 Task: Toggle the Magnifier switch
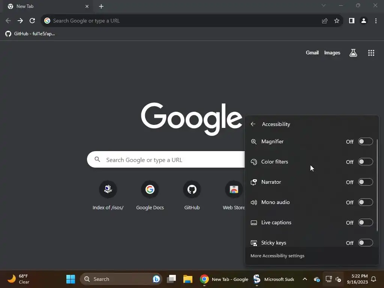tap(365, 141)
